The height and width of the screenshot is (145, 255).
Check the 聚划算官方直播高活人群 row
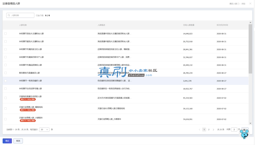[6, 73]
